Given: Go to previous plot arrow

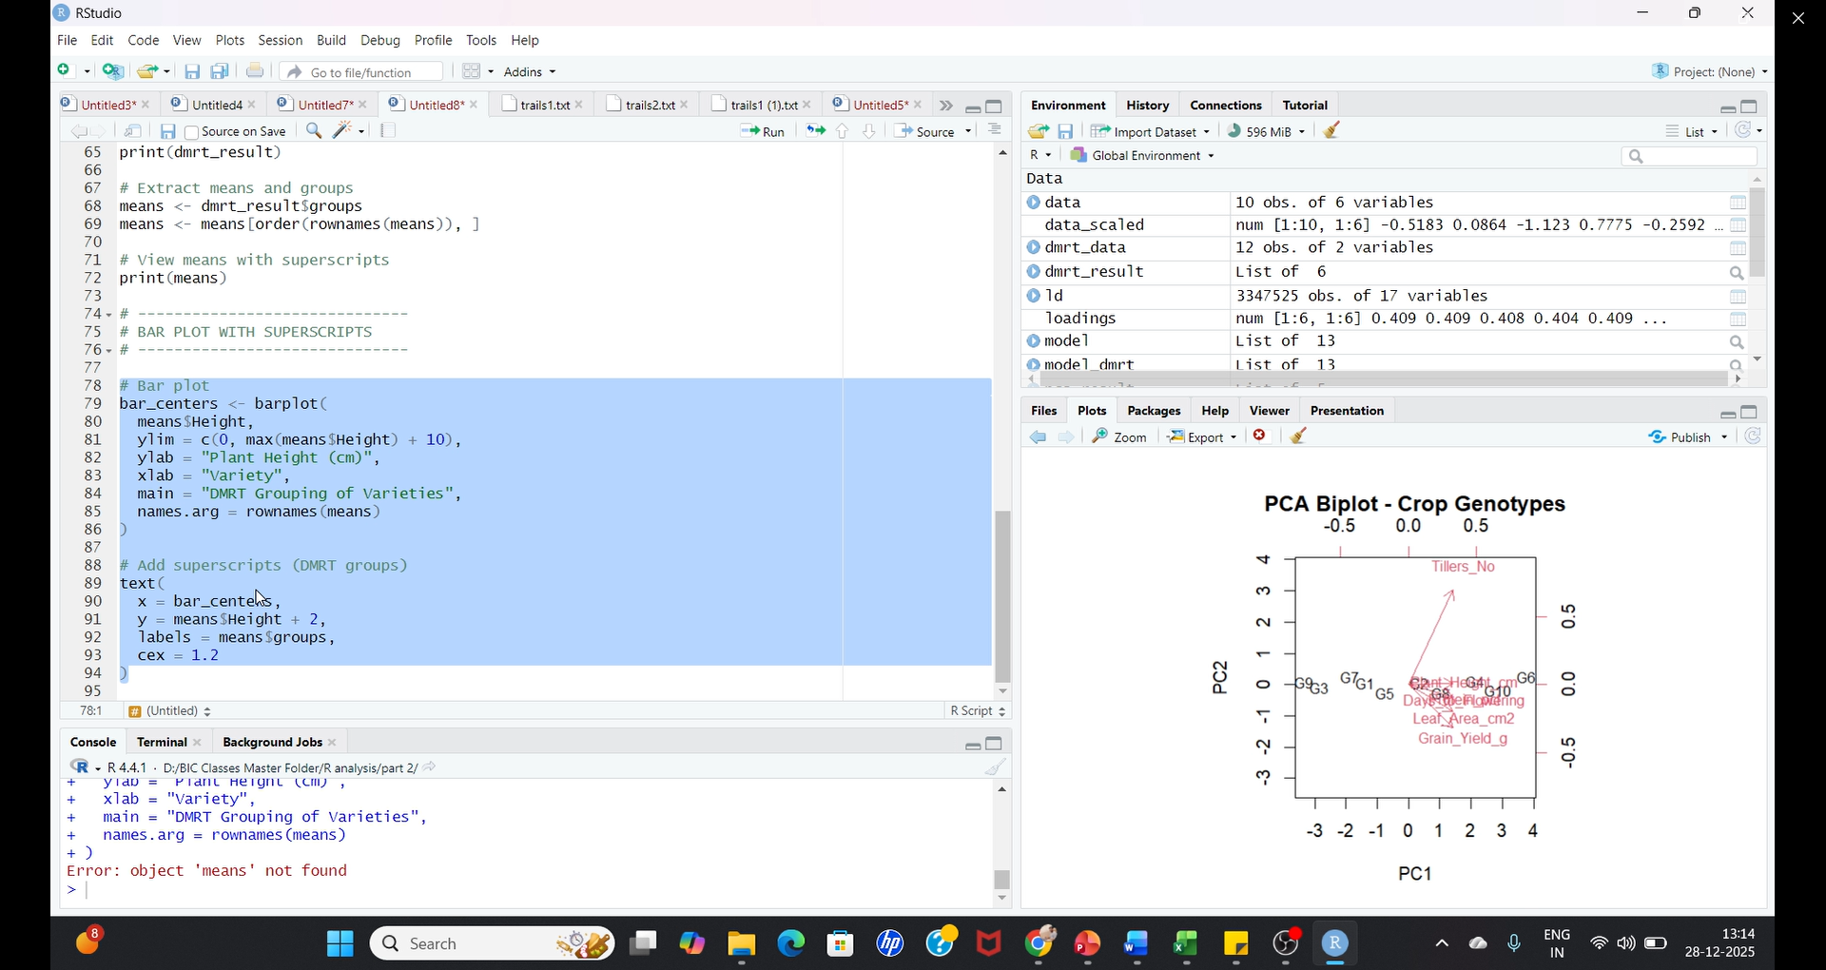Looking at the screenshot, I should coord(1039,437).
